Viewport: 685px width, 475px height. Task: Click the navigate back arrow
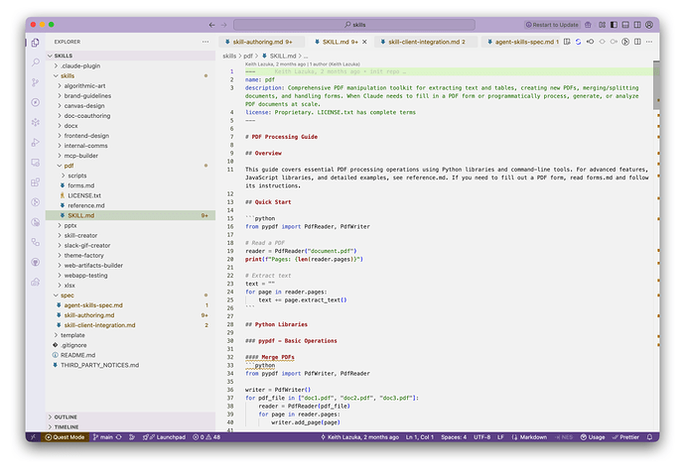pos(211,24)
